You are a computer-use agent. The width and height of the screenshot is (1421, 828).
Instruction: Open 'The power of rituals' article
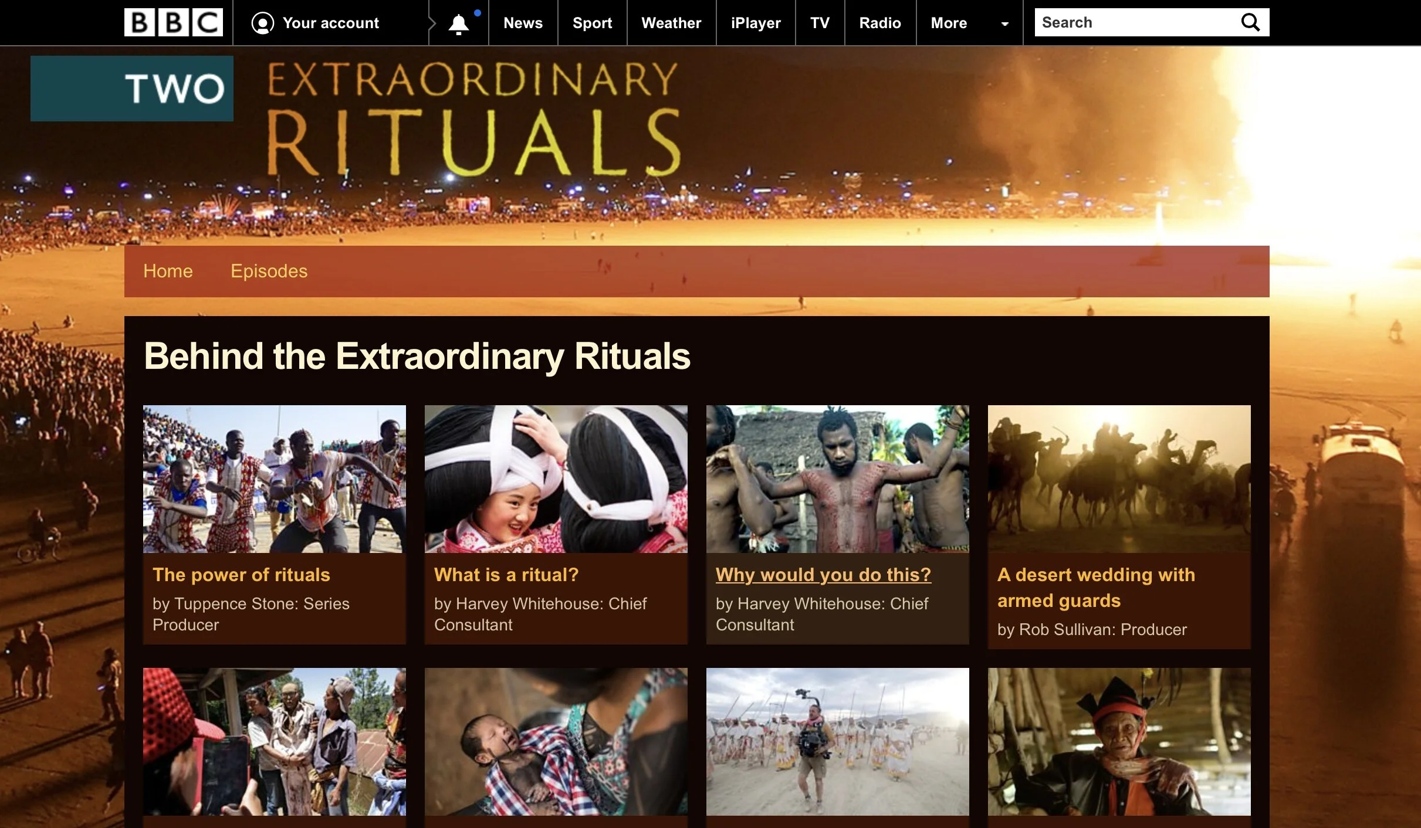click(x=241, y=575)
